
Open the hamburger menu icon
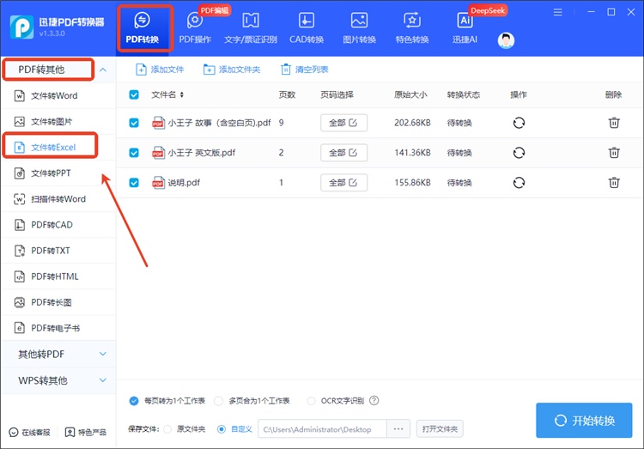click(557, 12)
